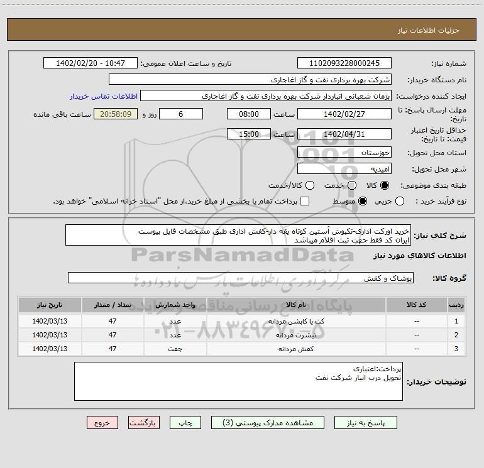Click the ردیف column header
Viewport: 484px width, 468px height.
(456, 305)
